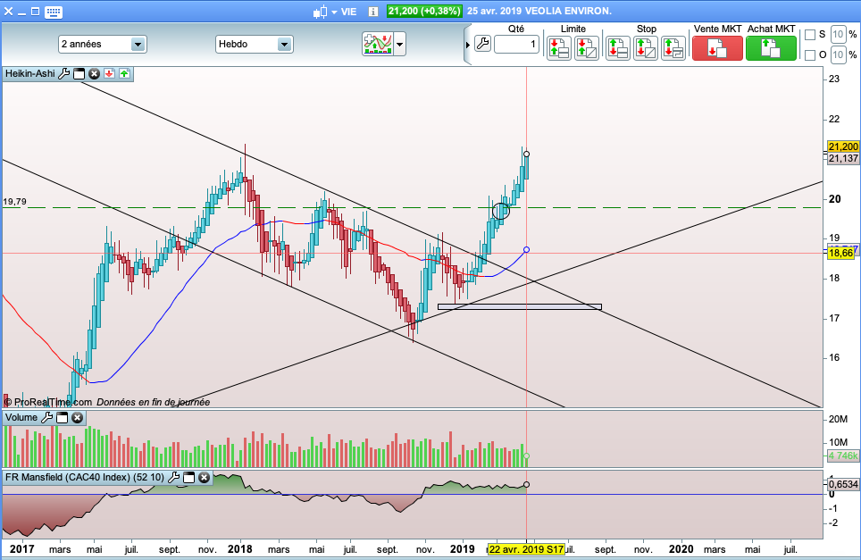Image resolution: width=861 pixels, height=560 pixels.
Task: Collapse the trading panel via the triangle arrow
Action: pos(468,45)
